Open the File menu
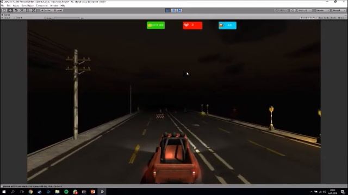Viewport: 348px width, 195px height. (x=3, y=5)
